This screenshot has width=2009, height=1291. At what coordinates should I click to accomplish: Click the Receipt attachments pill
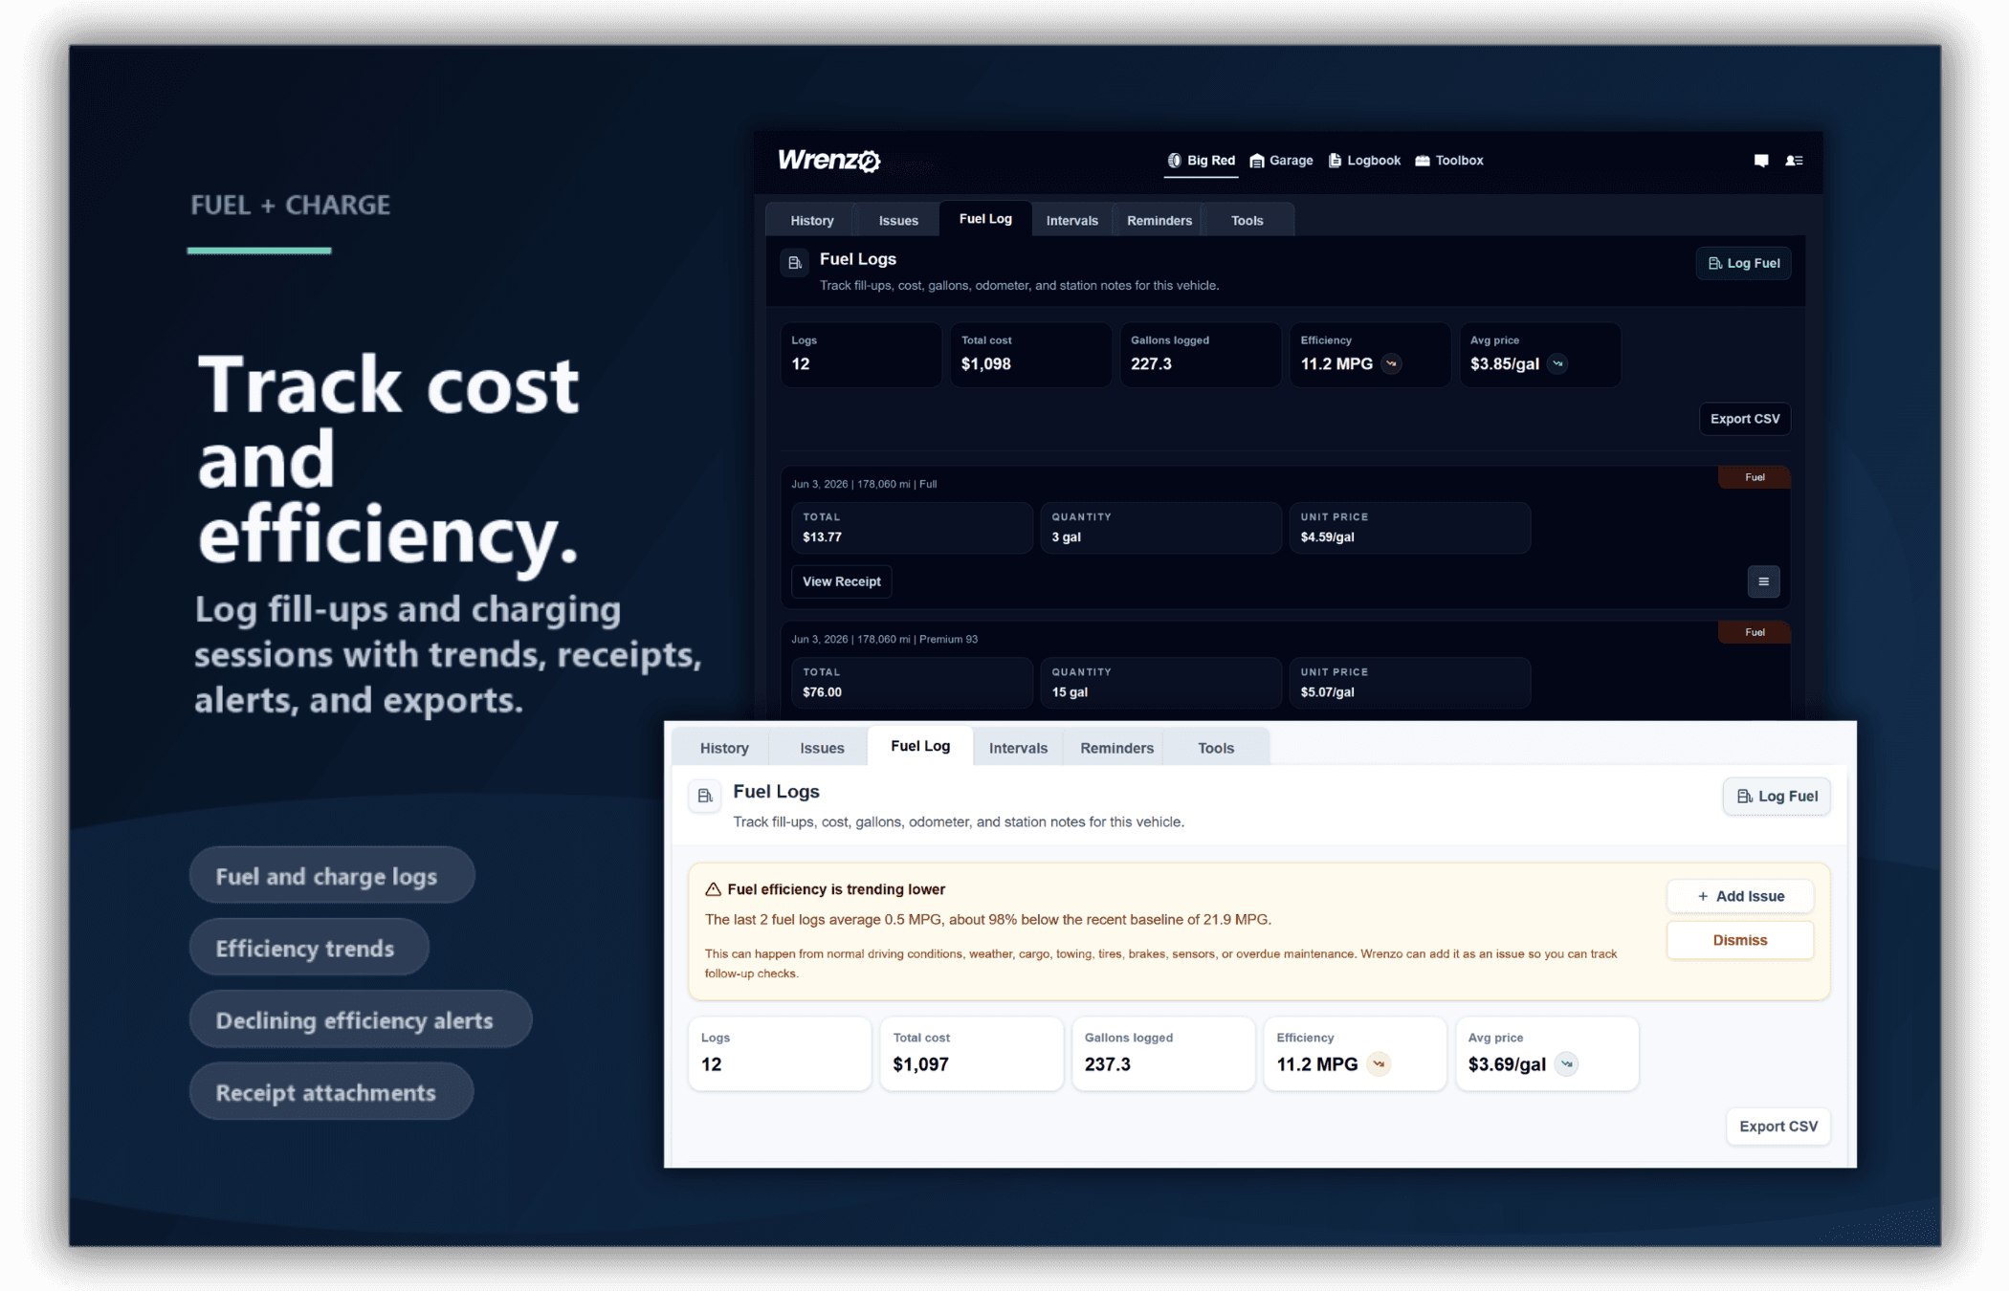pos(330,1092)
